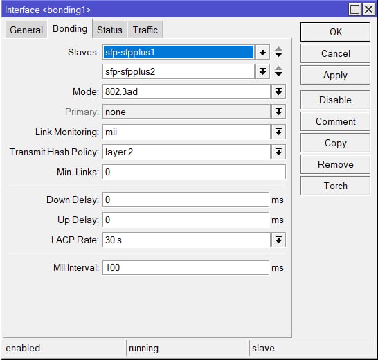
Task: Open the Status tab
Action: (109, 30)
